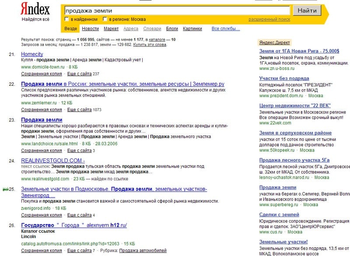Click the www.zemlemer.ru URL text
This screenshot has width=350, height=256.
coord(39,103)
